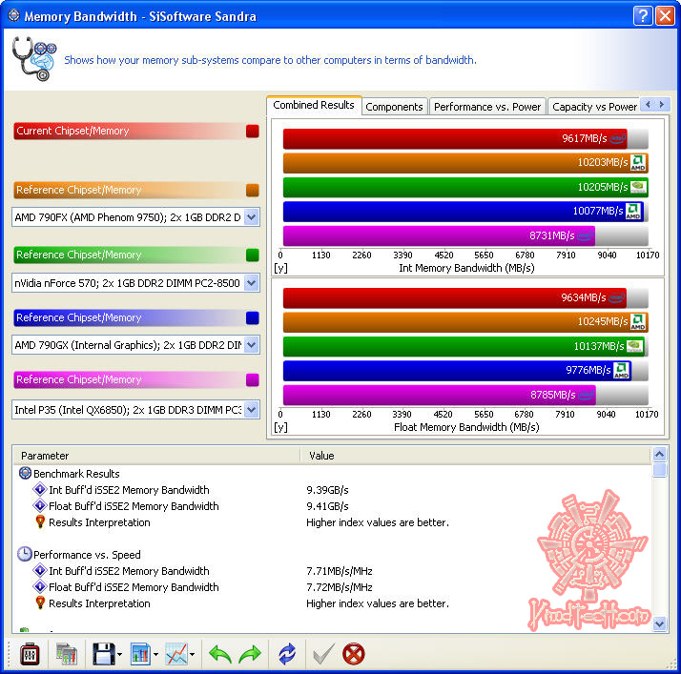Open the chart options dropdown arrow
Image resolution: width=681 pixels, height=674 pixels.
click(x=155, y=655)
